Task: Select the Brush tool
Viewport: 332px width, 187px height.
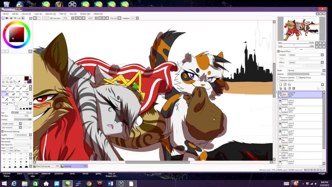Action: click(x=18, y=99)
